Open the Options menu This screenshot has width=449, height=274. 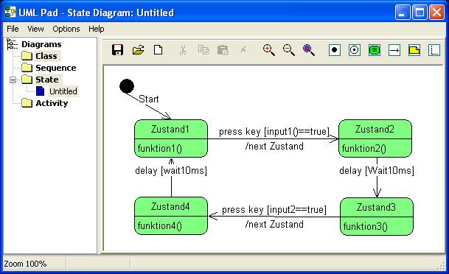pyautogui.click(x=66, y=29)
